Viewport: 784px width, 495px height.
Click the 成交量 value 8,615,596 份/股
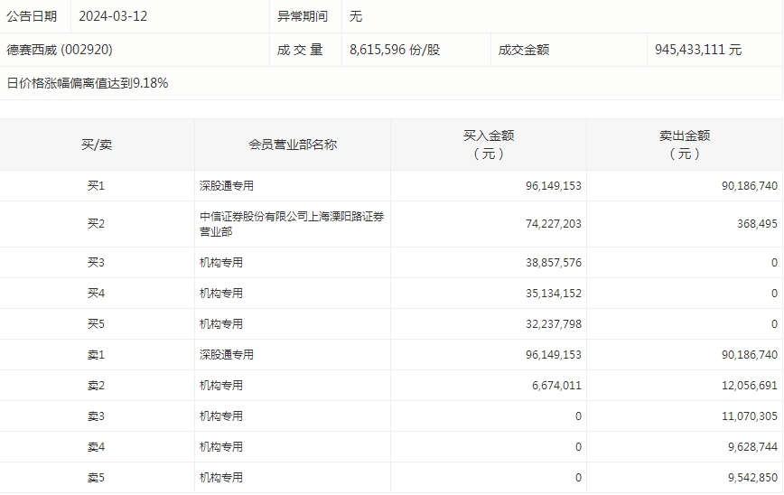click(395, 50)
